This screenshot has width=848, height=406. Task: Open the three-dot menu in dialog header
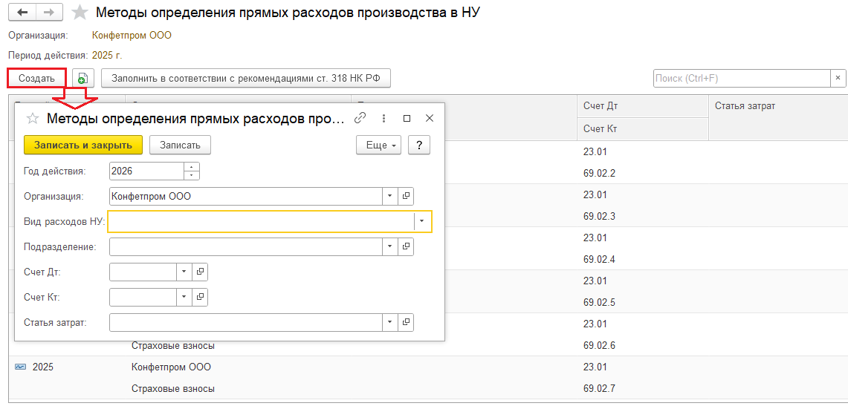point(383,118)
